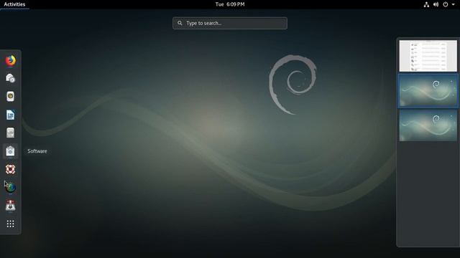
Task: Click the power icon in top bar
Action: pyautogui.click(x=446, y=4)
